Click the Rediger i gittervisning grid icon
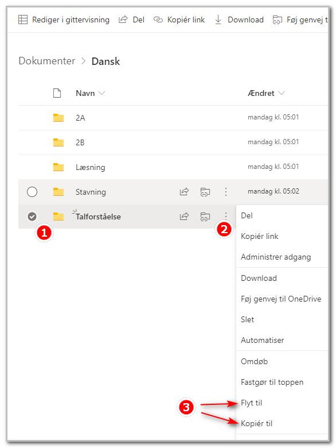The width and height of the screenshot is (336, 448). (x=23, y=20)
